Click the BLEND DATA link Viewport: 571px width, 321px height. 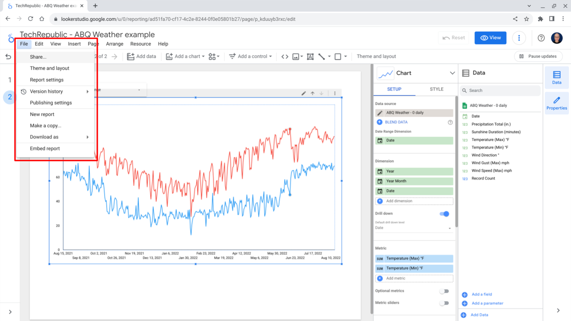tap(396, 122)
